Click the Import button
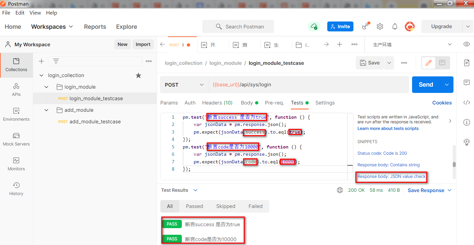The height and width of the screenshot is (245, 474). point(143,44)
